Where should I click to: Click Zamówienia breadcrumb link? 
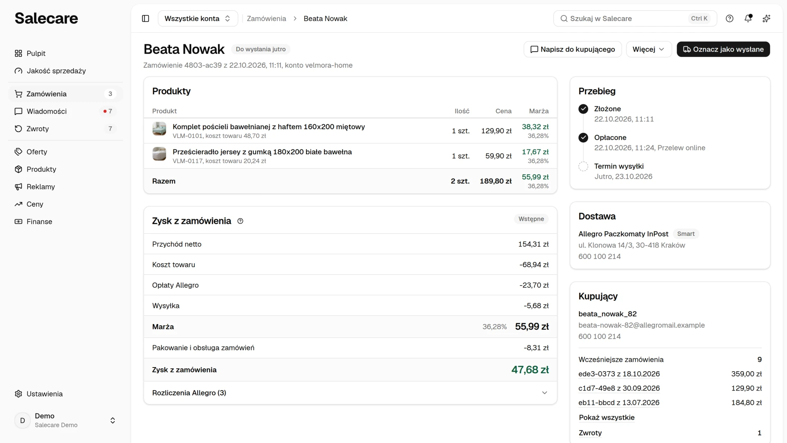pyautogui.click(x=266, y=18)
